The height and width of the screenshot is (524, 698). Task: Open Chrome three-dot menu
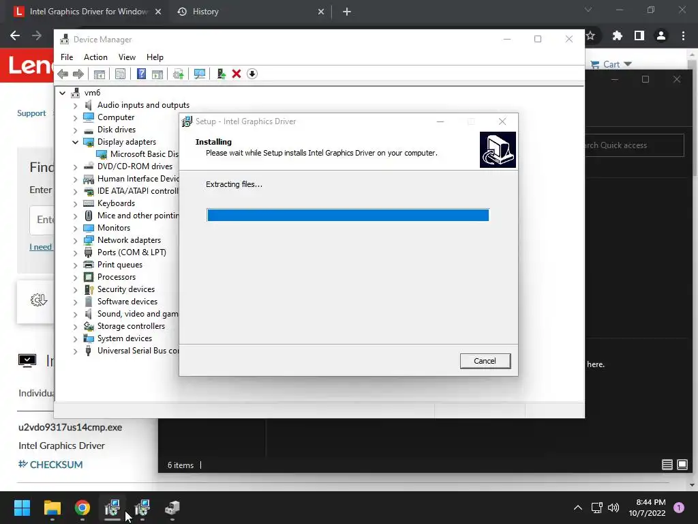click(x=683, y=35)
